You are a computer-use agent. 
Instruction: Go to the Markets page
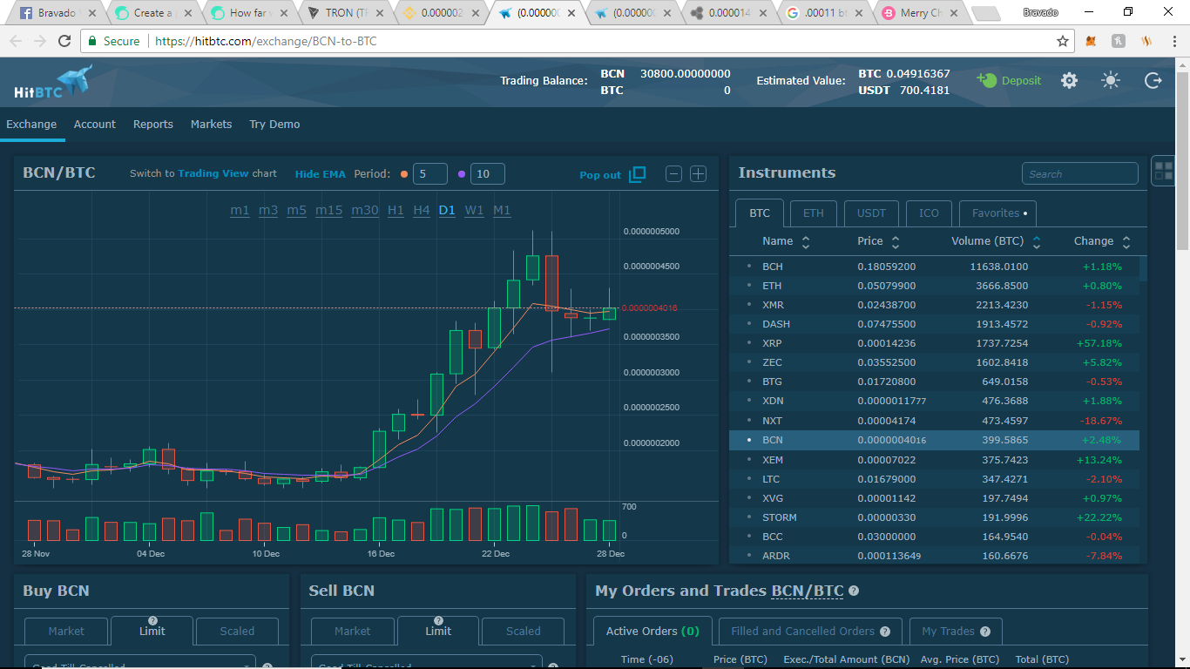coord(212,125)
